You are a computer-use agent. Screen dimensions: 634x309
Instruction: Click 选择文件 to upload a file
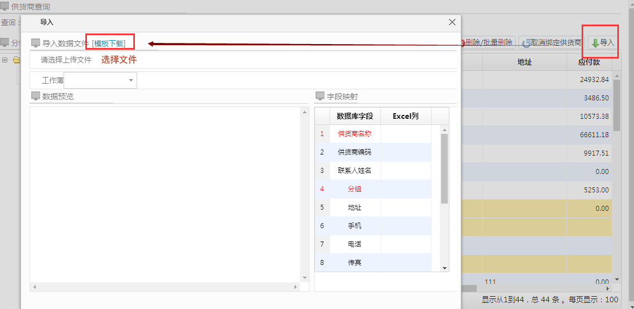pos(119,60)
